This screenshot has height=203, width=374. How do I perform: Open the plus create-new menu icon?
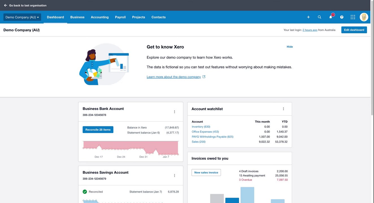coord(308,17)
